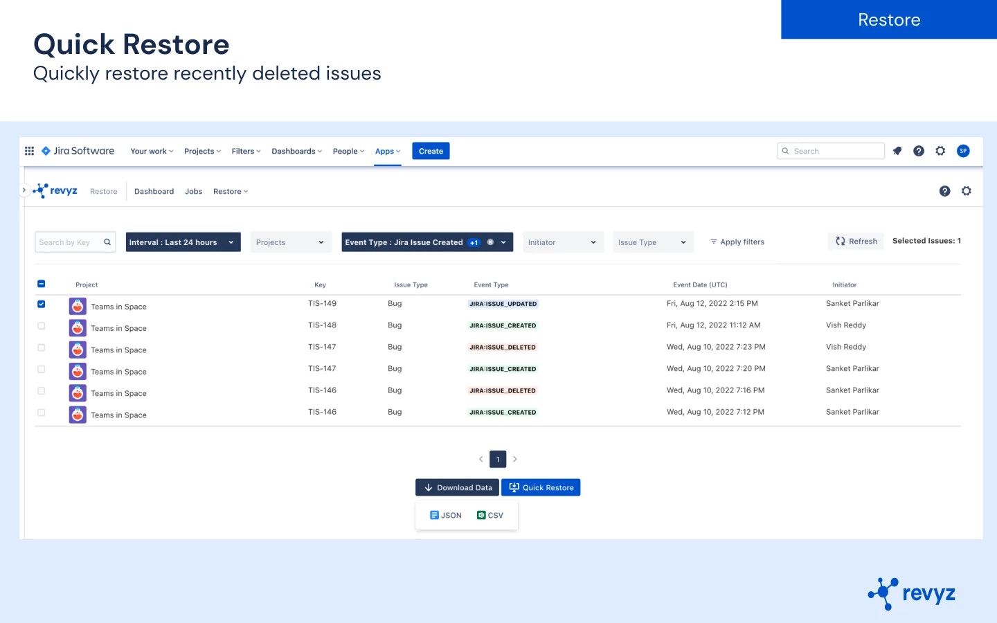Check the TIS-147 issue created row checkbox
Screen dimensions: 997x623
tap(41, 369)
